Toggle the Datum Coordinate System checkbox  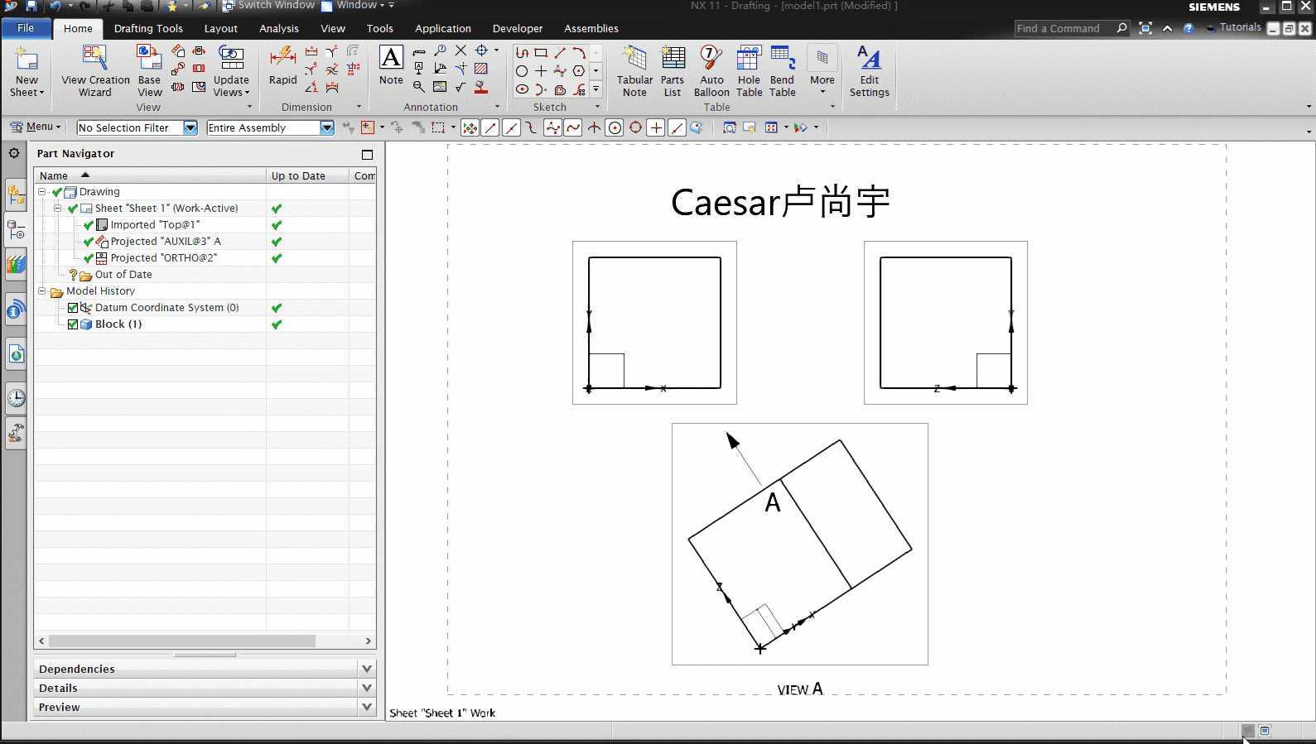[73, 308]
